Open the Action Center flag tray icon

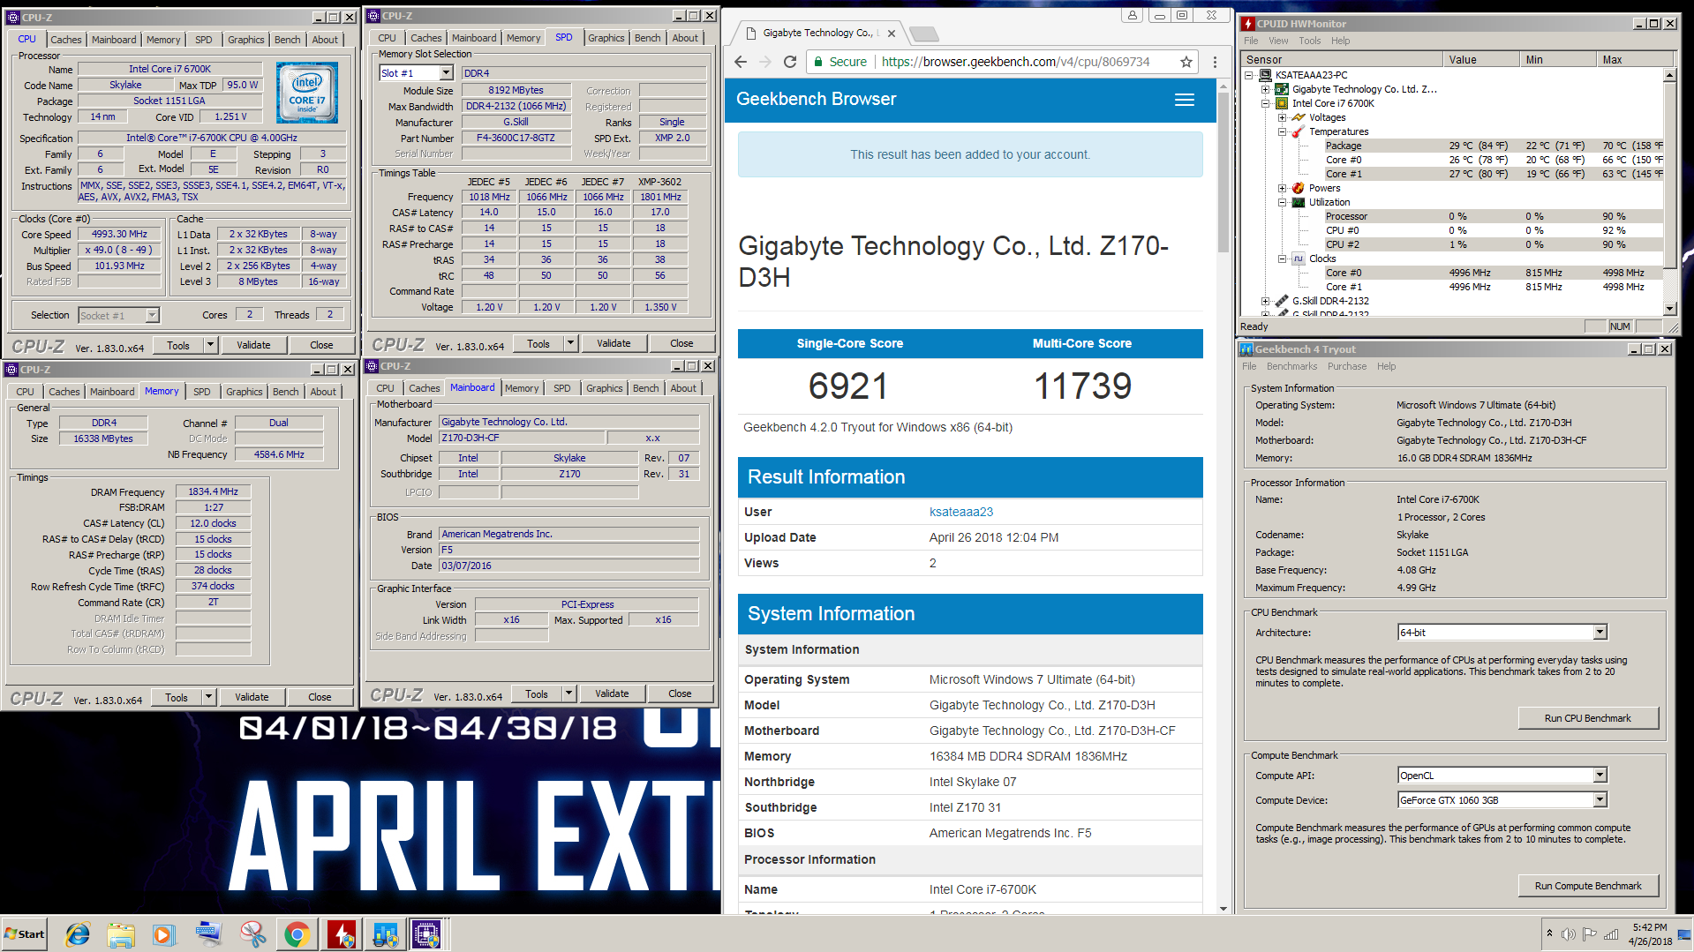(1589, 934)
